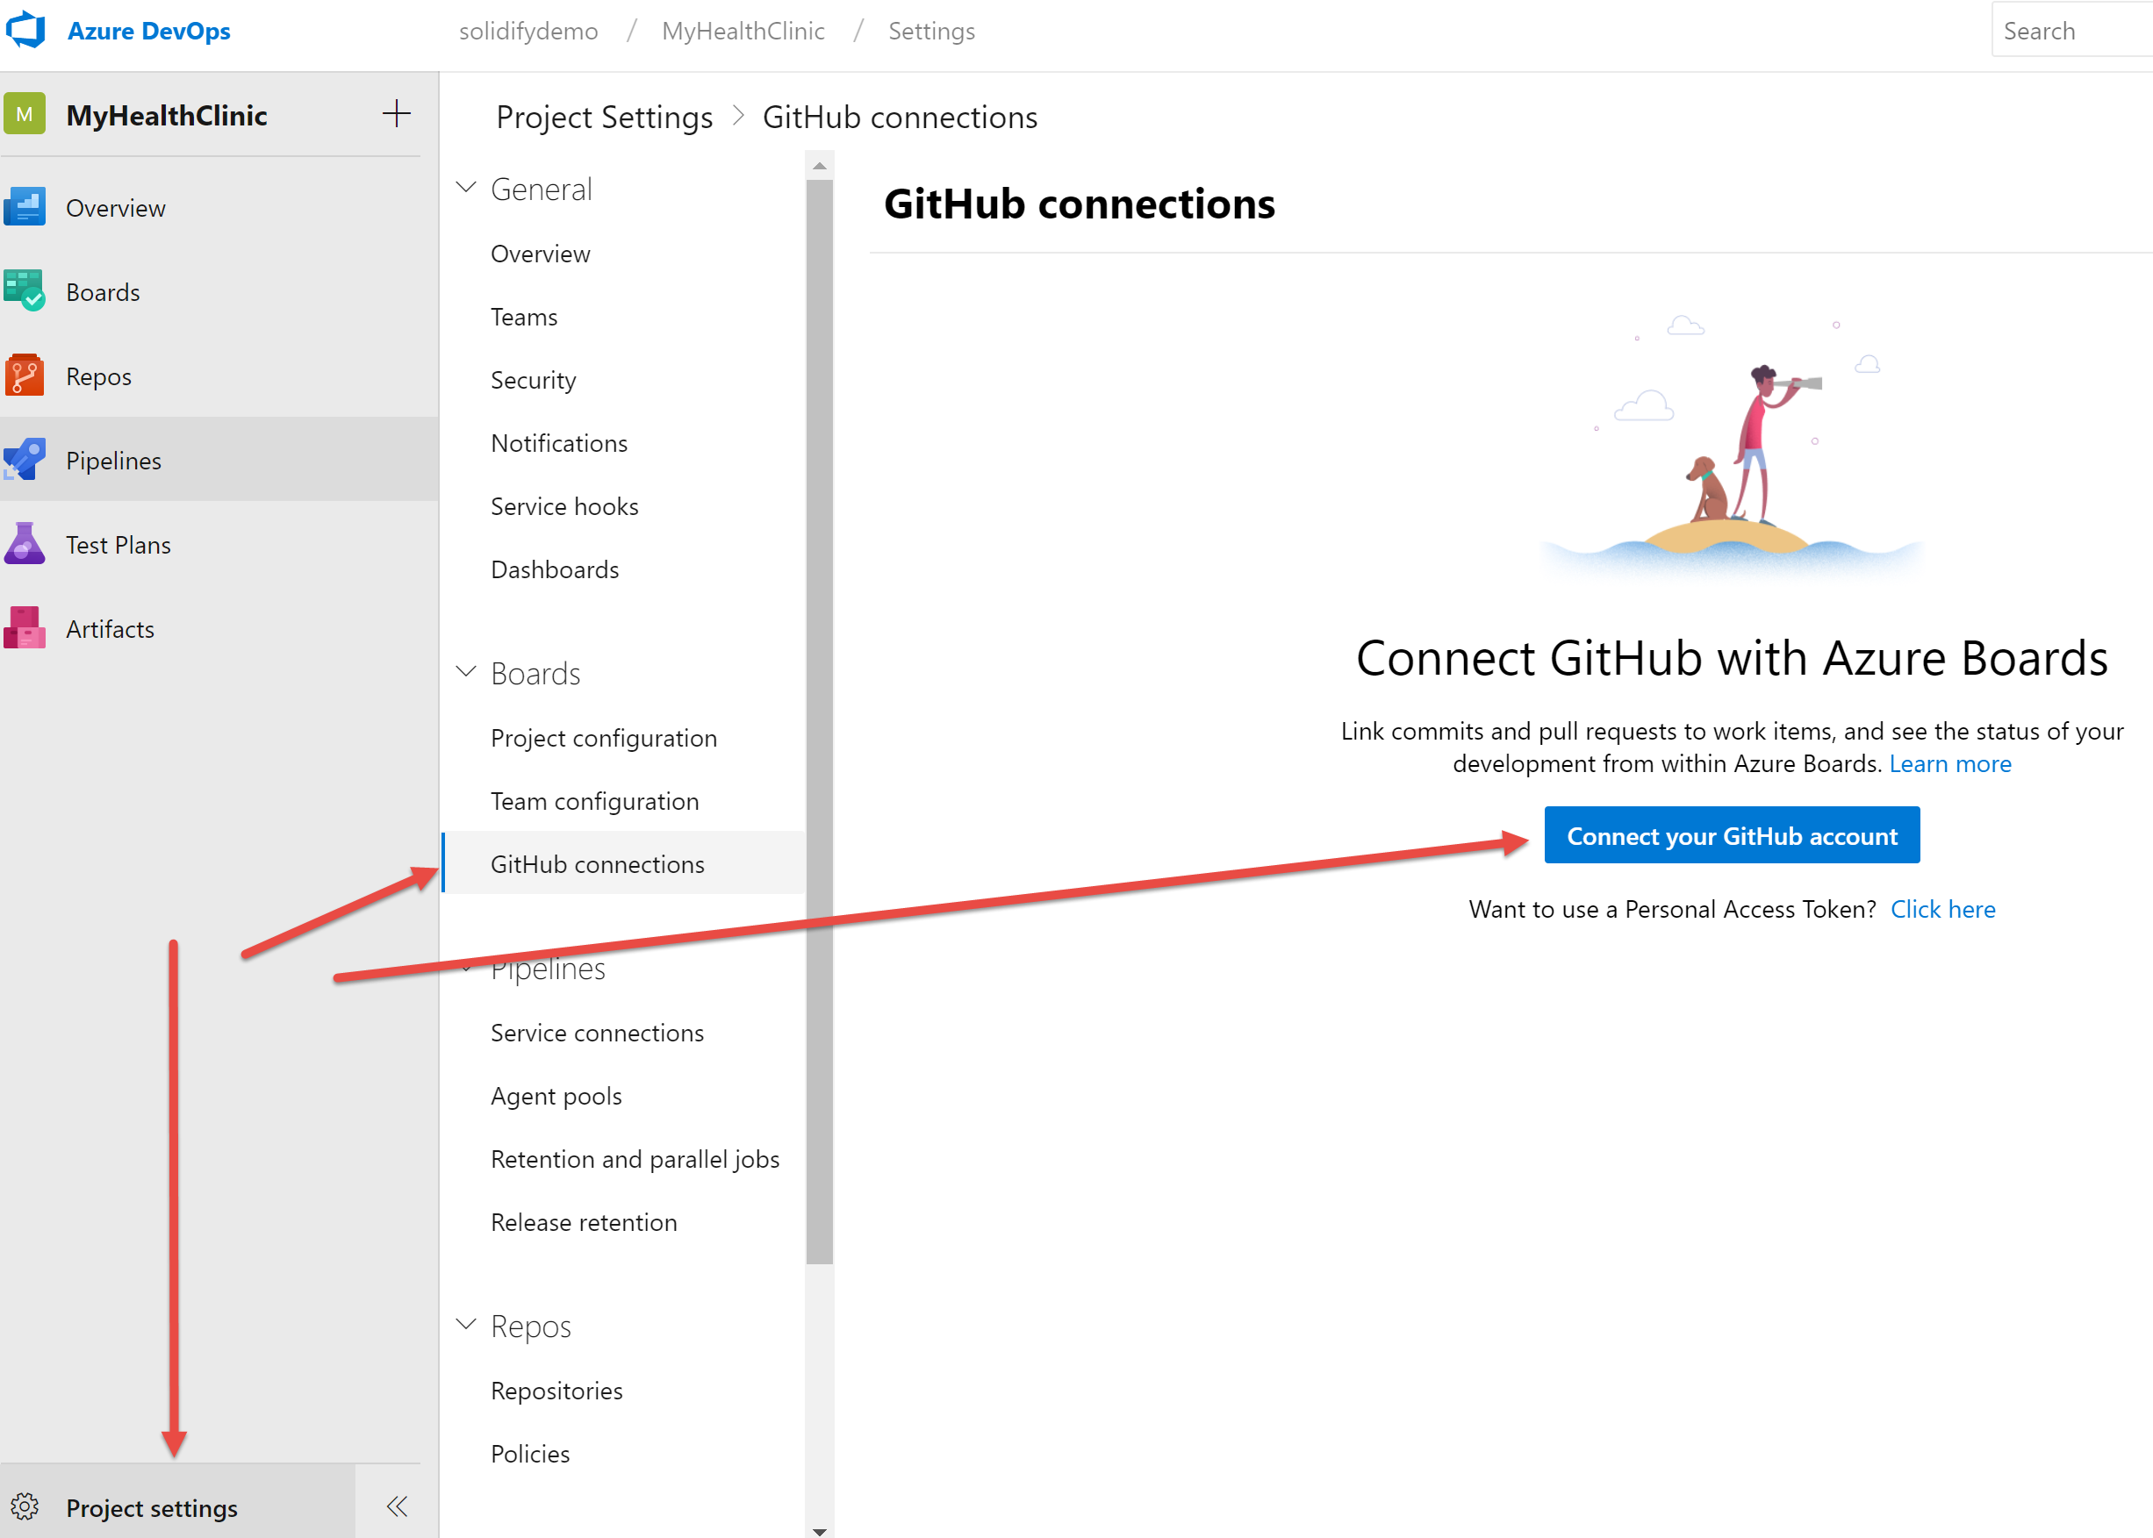2153x1538 pixels.
Task: Follow the Learn more link
Action: [x=1950, y=764]
